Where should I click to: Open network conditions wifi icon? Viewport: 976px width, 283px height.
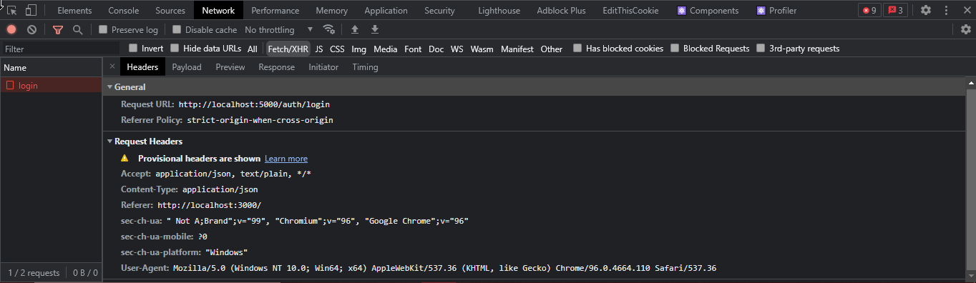329,29
